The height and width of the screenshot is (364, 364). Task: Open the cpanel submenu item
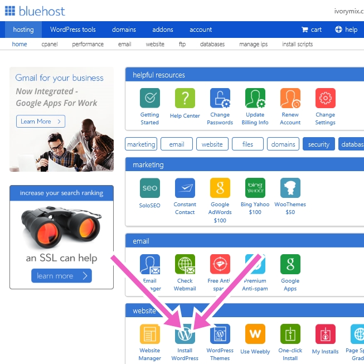click(x=50, y=44)
